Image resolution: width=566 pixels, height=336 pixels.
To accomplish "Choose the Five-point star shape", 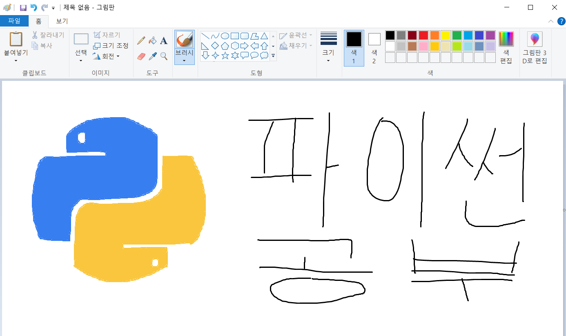I will (x=225, y=56).
